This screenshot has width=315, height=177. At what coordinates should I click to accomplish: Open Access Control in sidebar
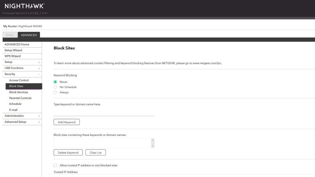(x=19, y=80)
